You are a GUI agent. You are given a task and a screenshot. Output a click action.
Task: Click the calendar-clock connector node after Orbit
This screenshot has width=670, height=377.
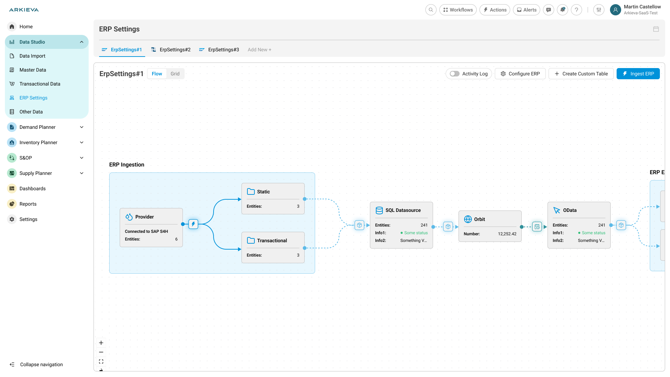pos(537,227)
